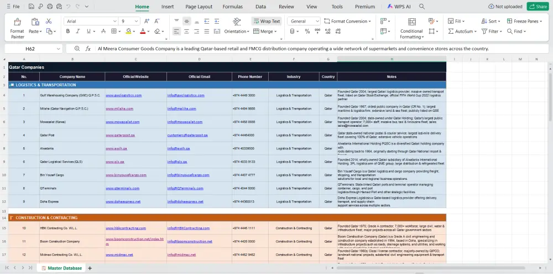This screenshot has width=553, height=274.
Task: Expand the Merge dropdown
Action: 275,32
